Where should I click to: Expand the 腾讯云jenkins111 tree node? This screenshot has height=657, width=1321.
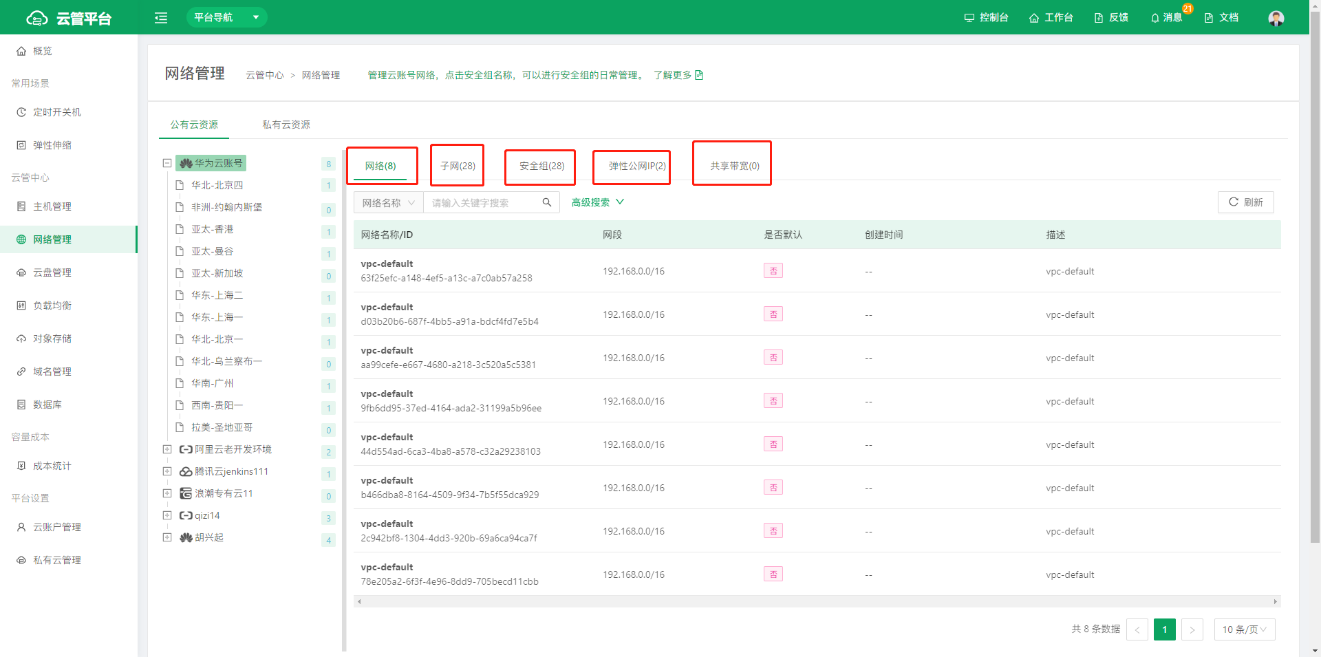tap(167, 471)
